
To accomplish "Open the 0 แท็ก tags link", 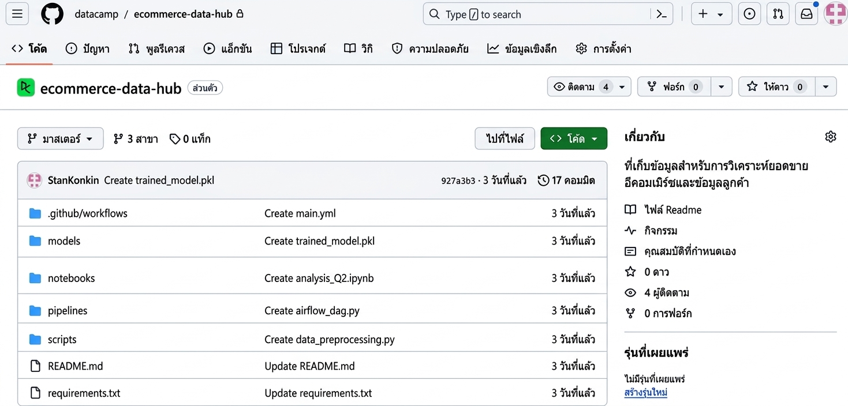I will click(x=190, y=139).
